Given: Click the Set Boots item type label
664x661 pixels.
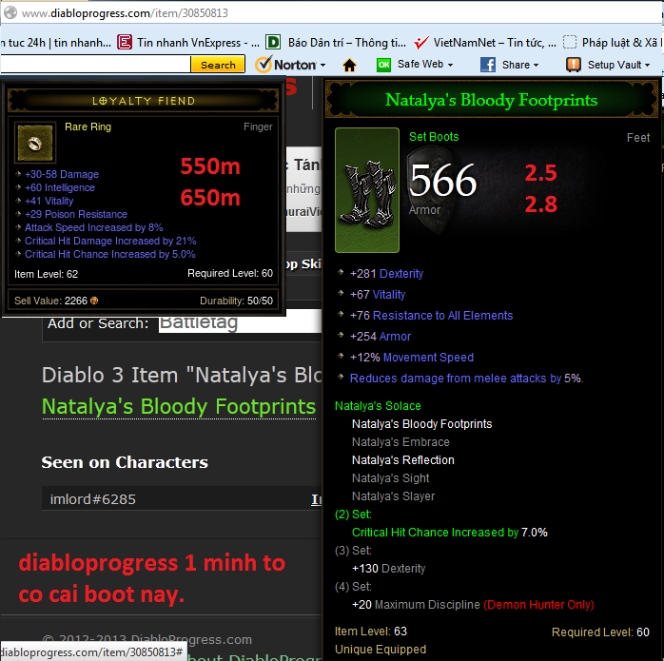Looking at the screenshot, I should coord(434,136).
